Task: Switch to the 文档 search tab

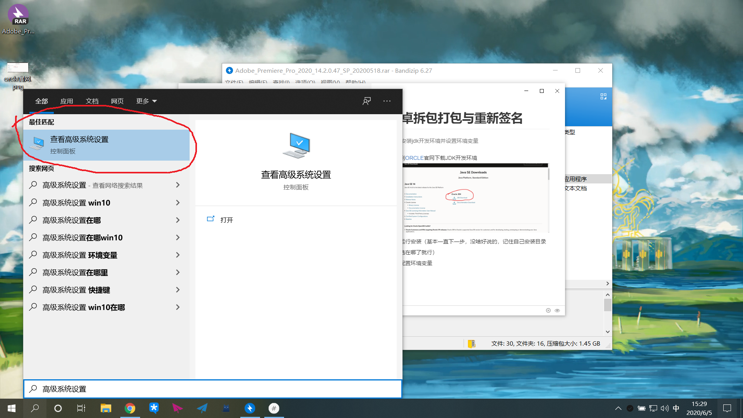Action: click(92, 101)
